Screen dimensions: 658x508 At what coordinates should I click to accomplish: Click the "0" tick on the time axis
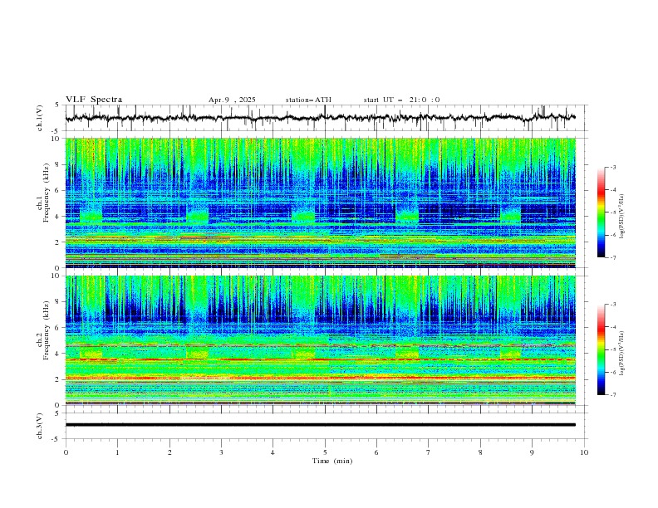pos(66,452)
